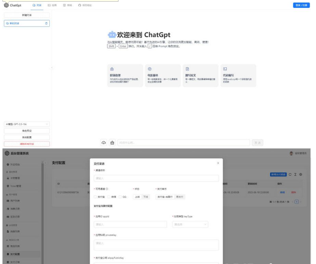The image size is (316, 264).
Task: Select the 下线 status option
Action: pos(145,197)
